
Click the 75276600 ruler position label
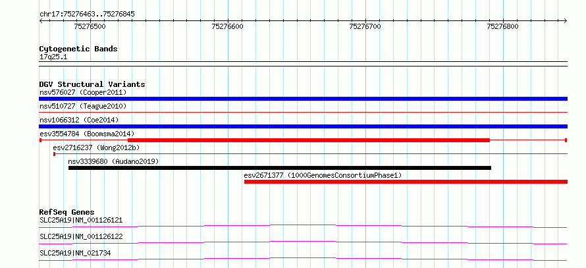click(x=227, y=26)
